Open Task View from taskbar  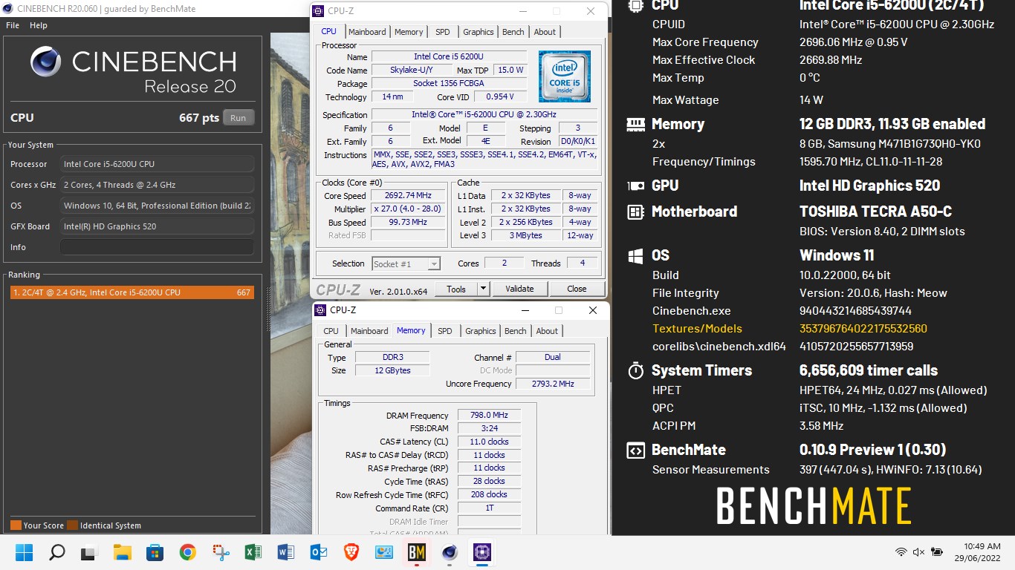[x=89, y=552]
